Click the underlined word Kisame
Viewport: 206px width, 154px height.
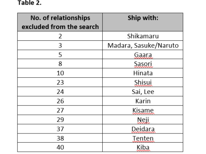click(143, 110)
